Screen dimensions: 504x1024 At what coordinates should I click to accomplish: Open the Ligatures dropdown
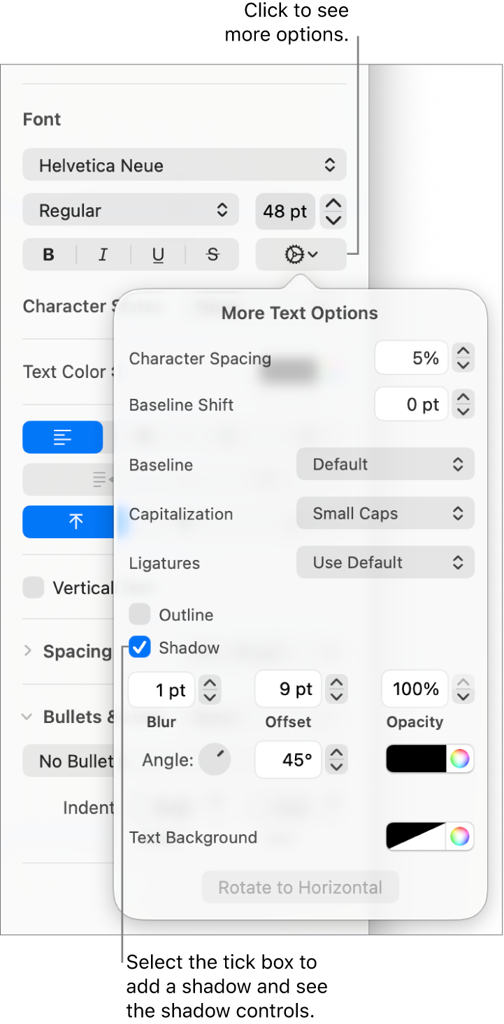coord(385,562)
